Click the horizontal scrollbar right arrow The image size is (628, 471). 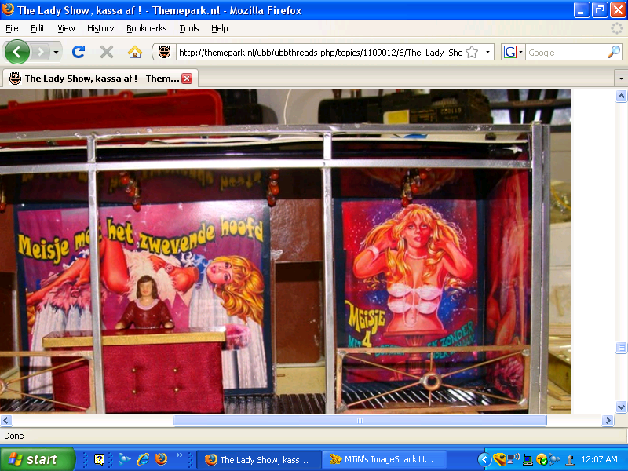608,421
